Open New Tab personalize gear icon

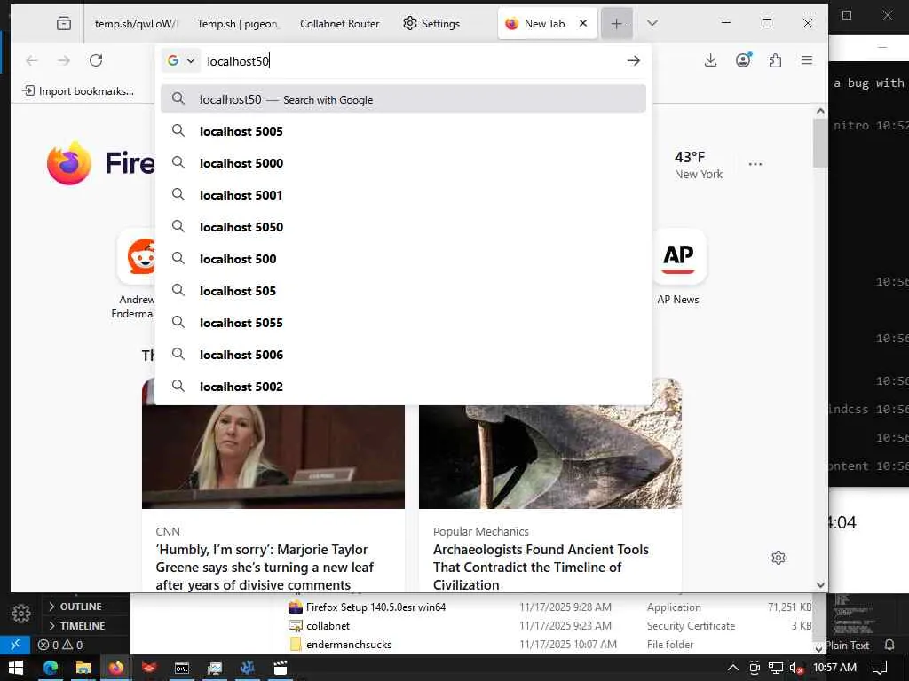click(x=779, y=557)
